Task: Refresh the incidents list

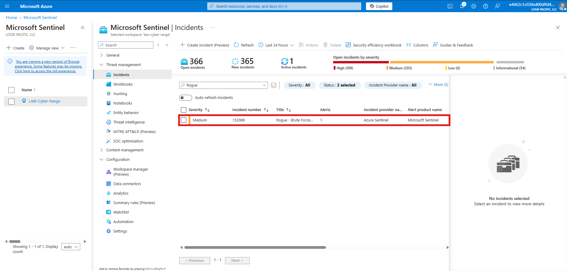Action: click(244, 45)
